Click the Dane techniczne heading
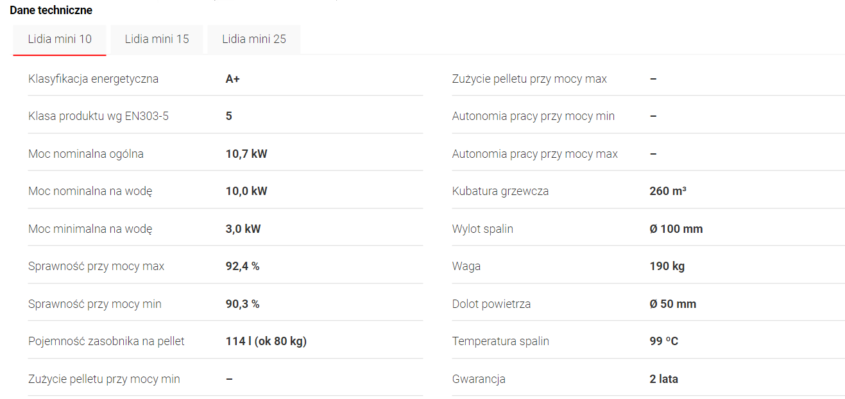The width and height of the screenshot is (845, 399). click(51, 10)
